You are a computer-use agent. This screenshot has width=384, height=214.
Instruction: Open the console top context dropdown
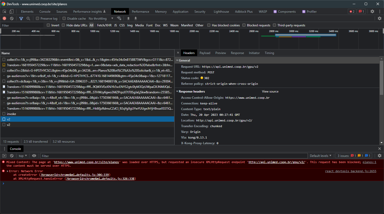23,156
